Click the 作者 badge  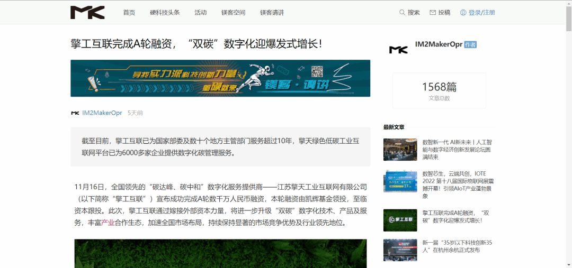(x=470, y=44)
